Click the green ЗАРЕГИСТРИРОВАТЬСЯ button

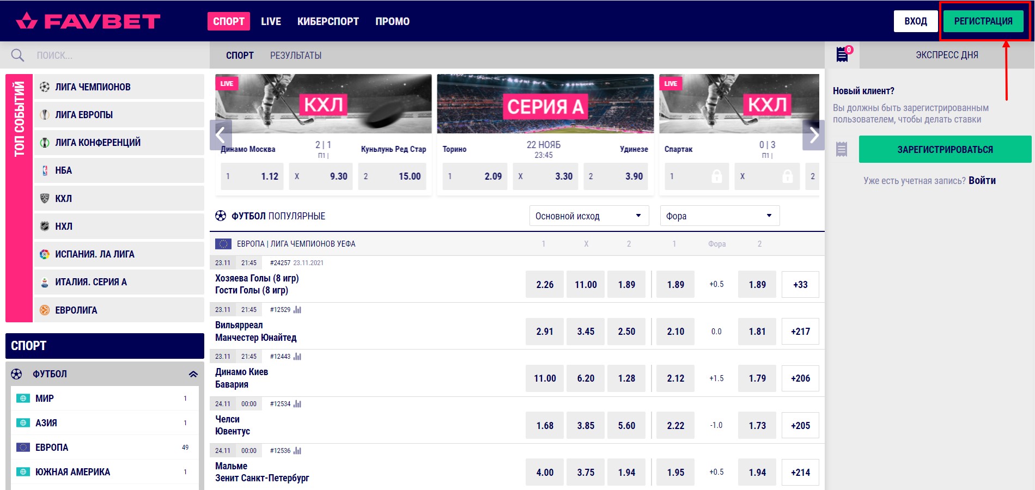tap(945, 149)
